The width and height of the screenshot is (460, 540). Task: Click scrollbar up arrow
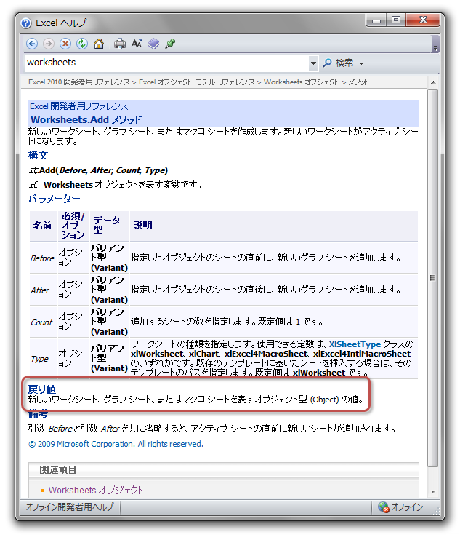pyautogui.click(x=433, y=82)
